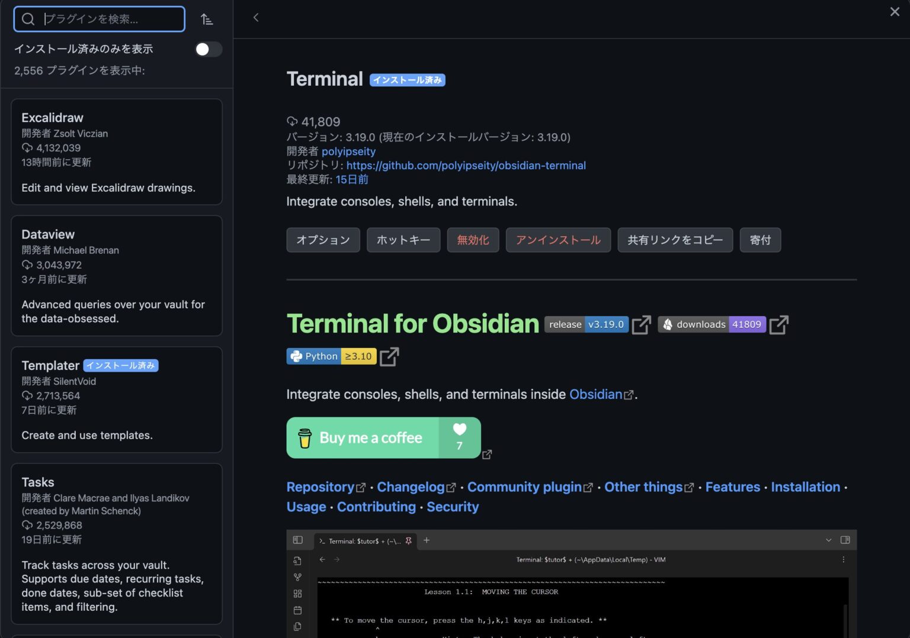This screenshot has height=638, width=910.
Task: Open the release v3.19.0 badge external link
Action: pyautogui.click(x=640, y=324)
